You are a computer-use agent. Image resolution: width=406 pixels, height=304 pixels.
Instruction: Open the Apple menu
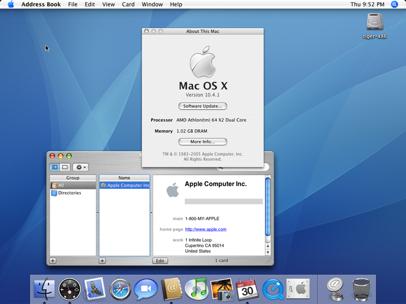tap(11, 5)
